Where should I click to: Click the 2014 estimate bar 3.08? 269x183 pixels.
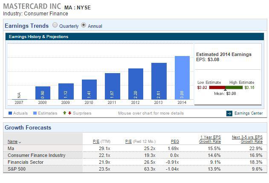click(182, 78)
